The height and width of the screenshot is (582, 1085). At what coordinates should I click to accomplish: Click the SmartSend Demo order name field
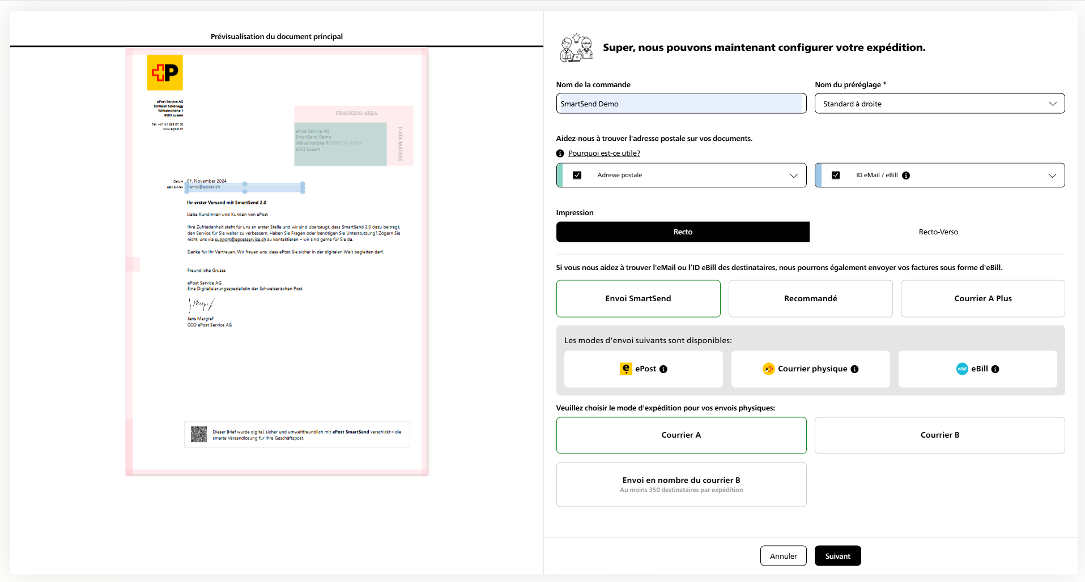[681, 103]
